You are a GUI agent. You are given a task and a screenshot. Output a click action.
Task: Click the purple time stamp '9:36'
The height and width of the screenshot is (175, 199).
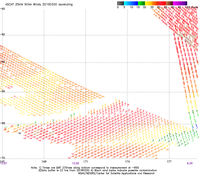tap(190, 163)
